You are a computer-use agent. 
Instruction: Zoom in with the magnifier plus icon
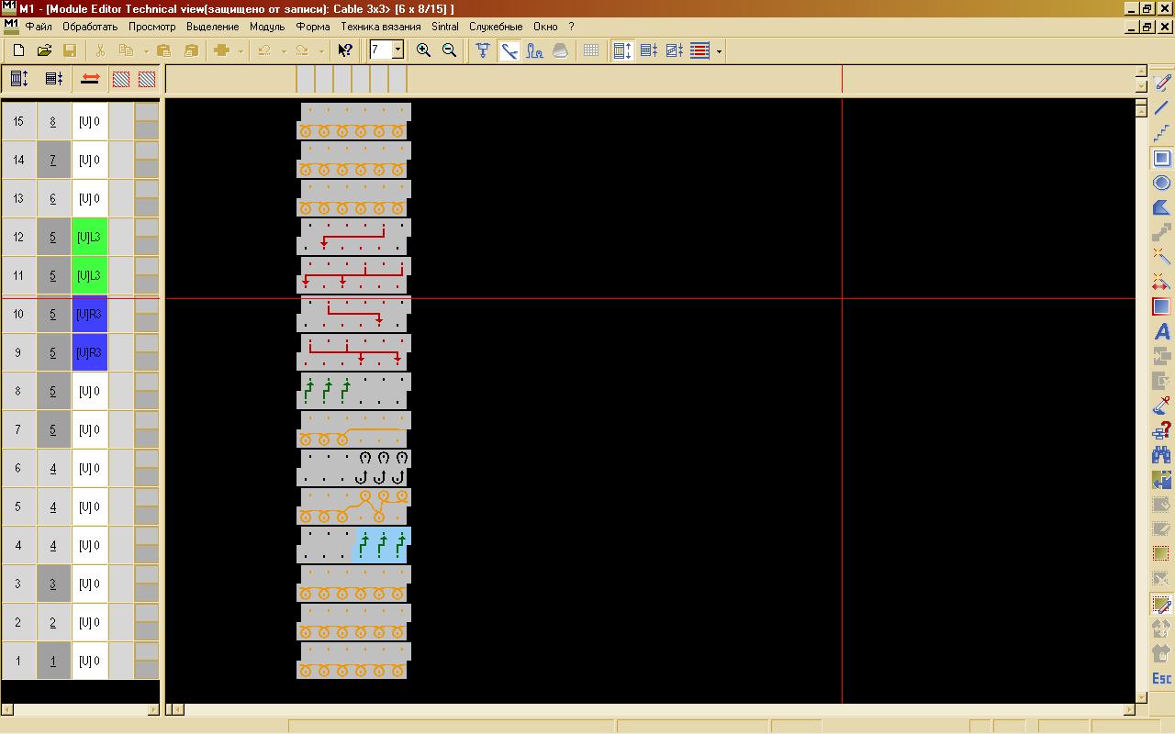pyautogui.click(x=423, y=50)
